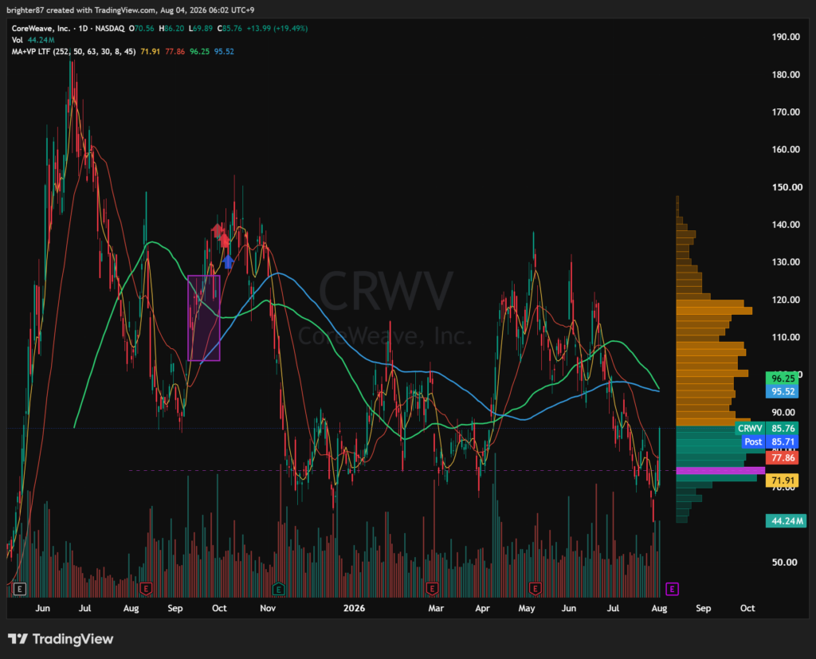The width and height of the screenshot is (816, 659).
Task: Click the 'NASDAQ' exchange text in legend
Action: [110, 29]
